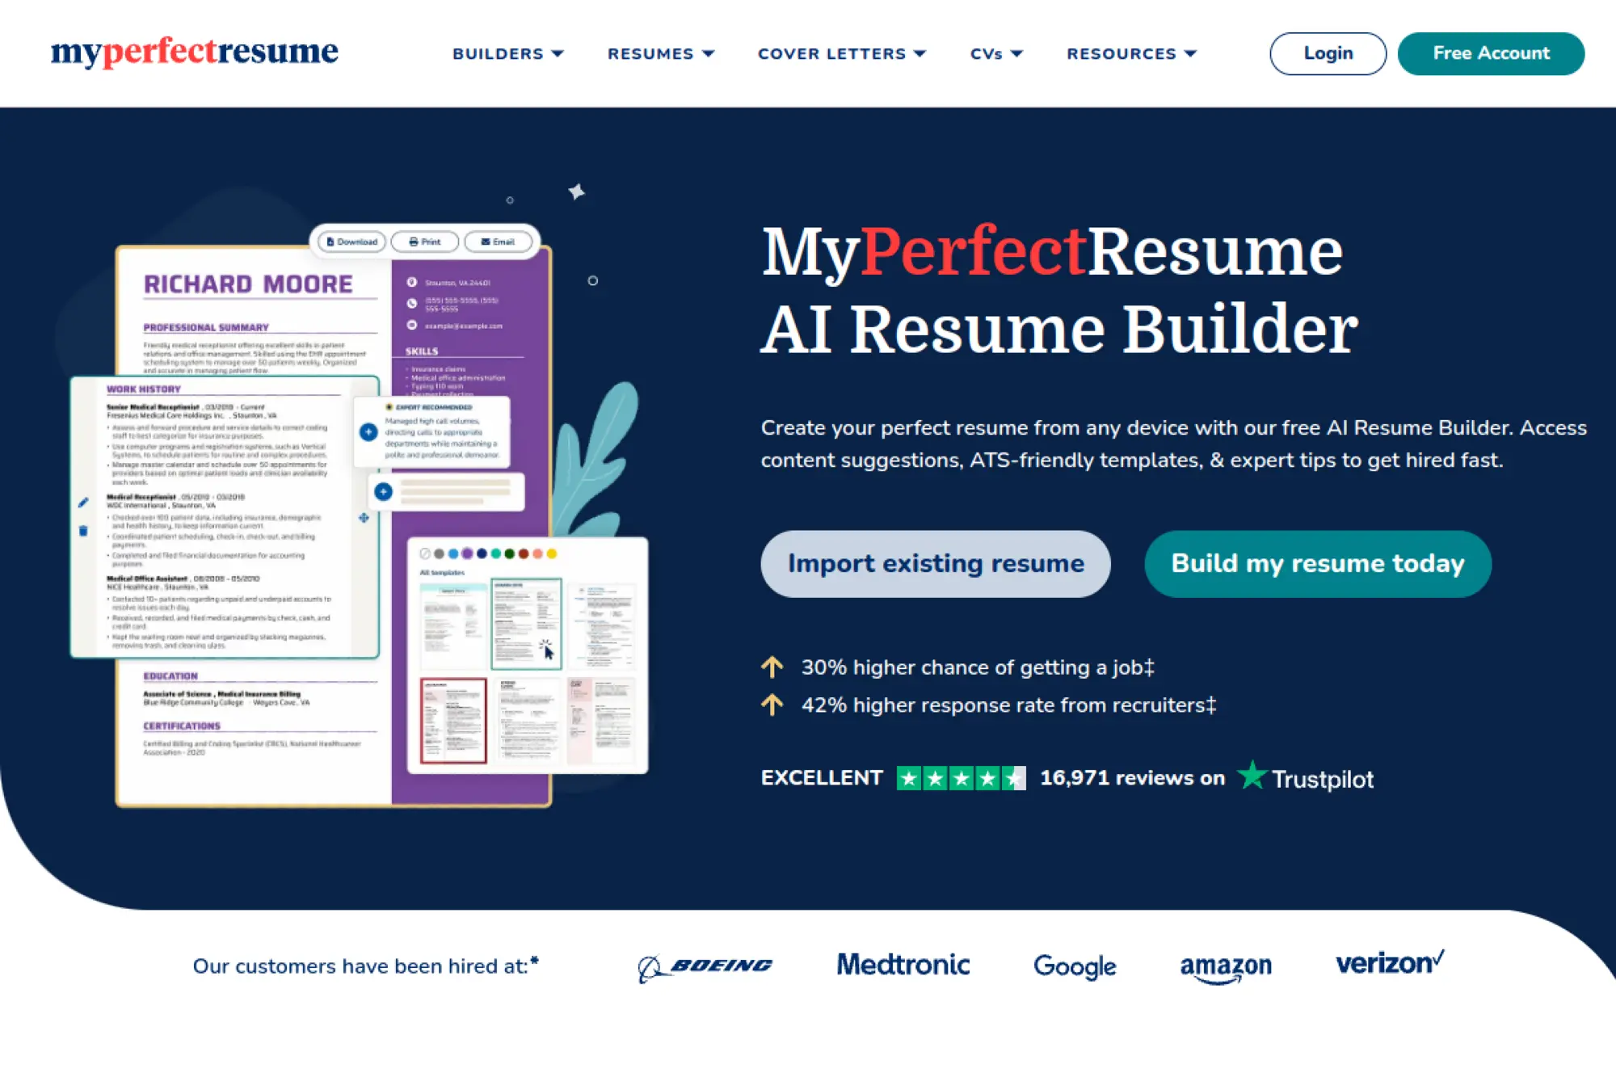
Task: Click the plus icon on the blank suggestion card
Action: pyautogui.click(x=384, y=491)
